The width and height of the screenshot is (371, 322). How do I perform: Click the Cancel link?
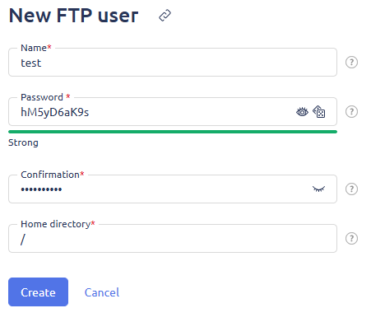tap(102, 292)
